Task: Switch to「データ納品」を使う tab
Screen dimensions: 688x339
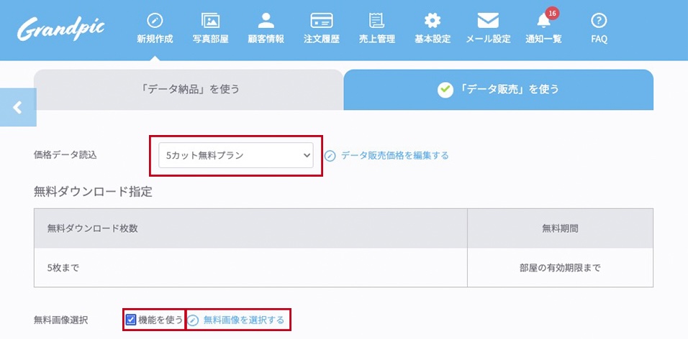Action: 189,90
